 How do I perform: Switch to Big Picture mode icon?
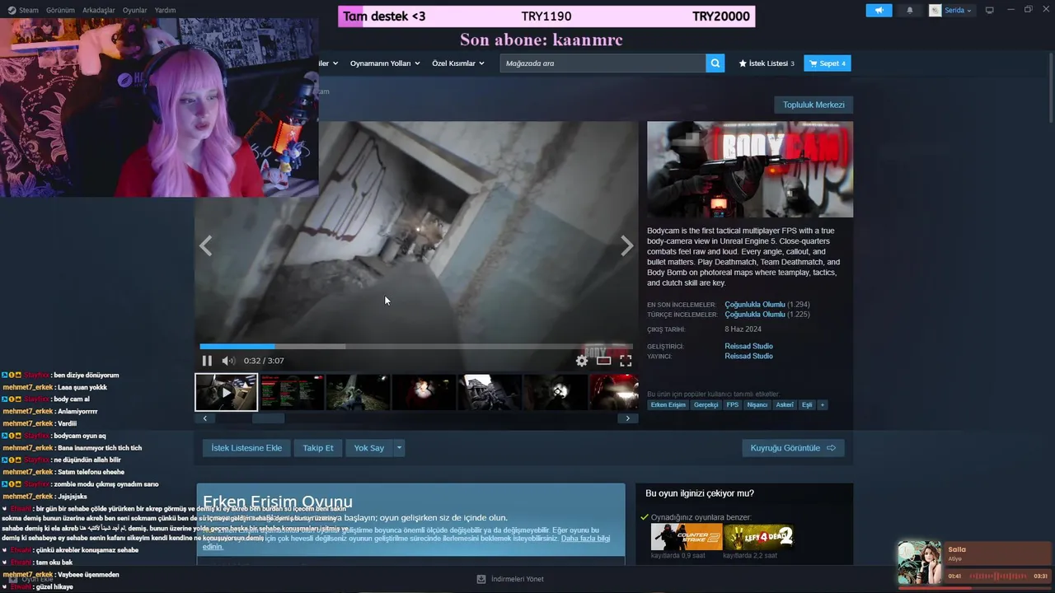click(990, 10)
